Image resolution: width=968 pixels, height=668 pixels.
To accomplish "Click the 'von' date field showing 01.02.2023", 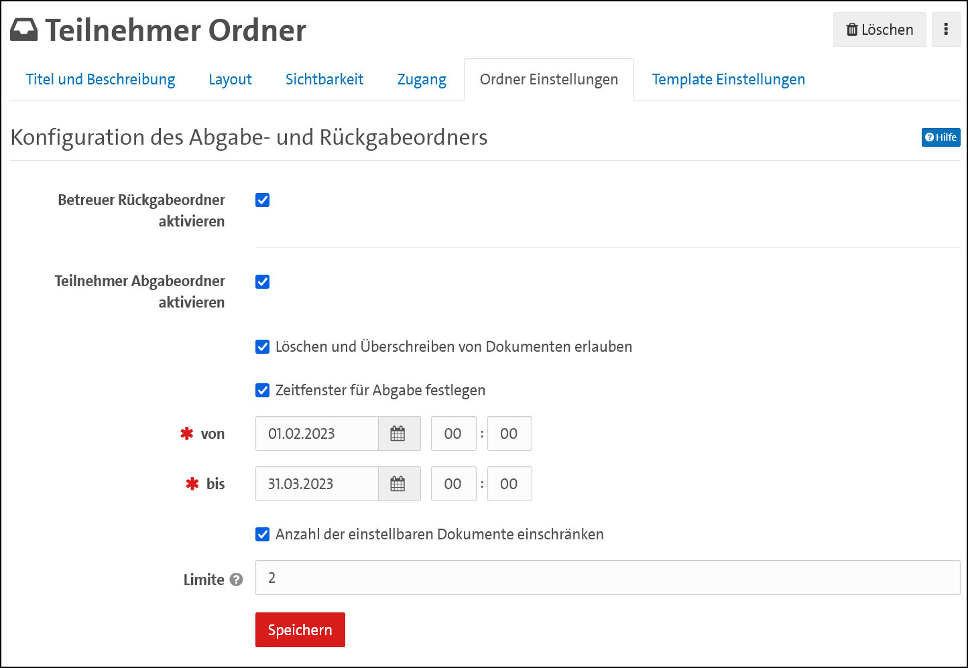I will (x=316, y=433).
